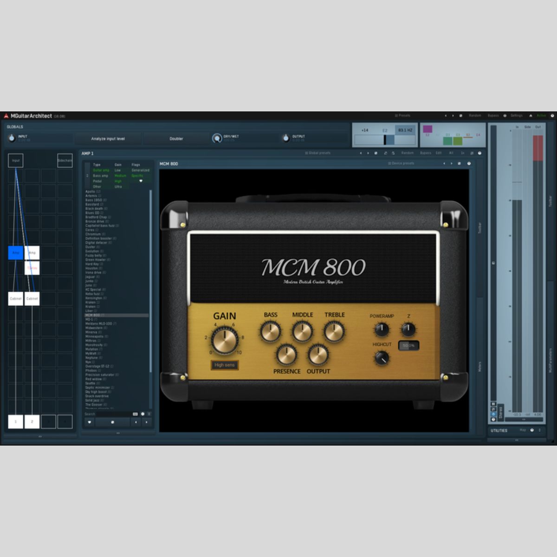
Task: Toggle Bypass for AMP 1
Action: click(x=425, y=153)
